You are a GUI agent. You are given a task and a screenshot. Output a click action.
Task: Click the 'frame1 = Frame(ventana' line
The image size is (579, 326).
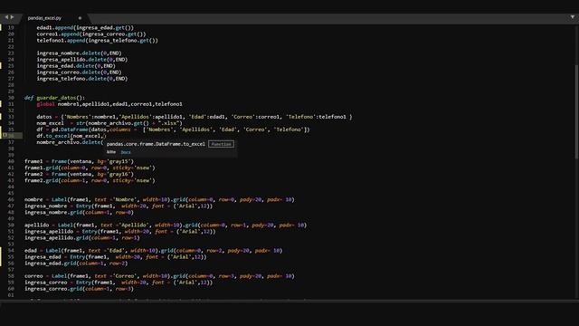(x=79, y=161)
